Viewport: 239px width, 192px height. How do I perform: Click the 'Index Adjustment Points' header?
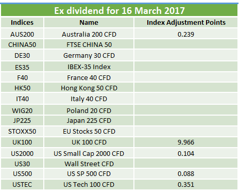point(186,23)
